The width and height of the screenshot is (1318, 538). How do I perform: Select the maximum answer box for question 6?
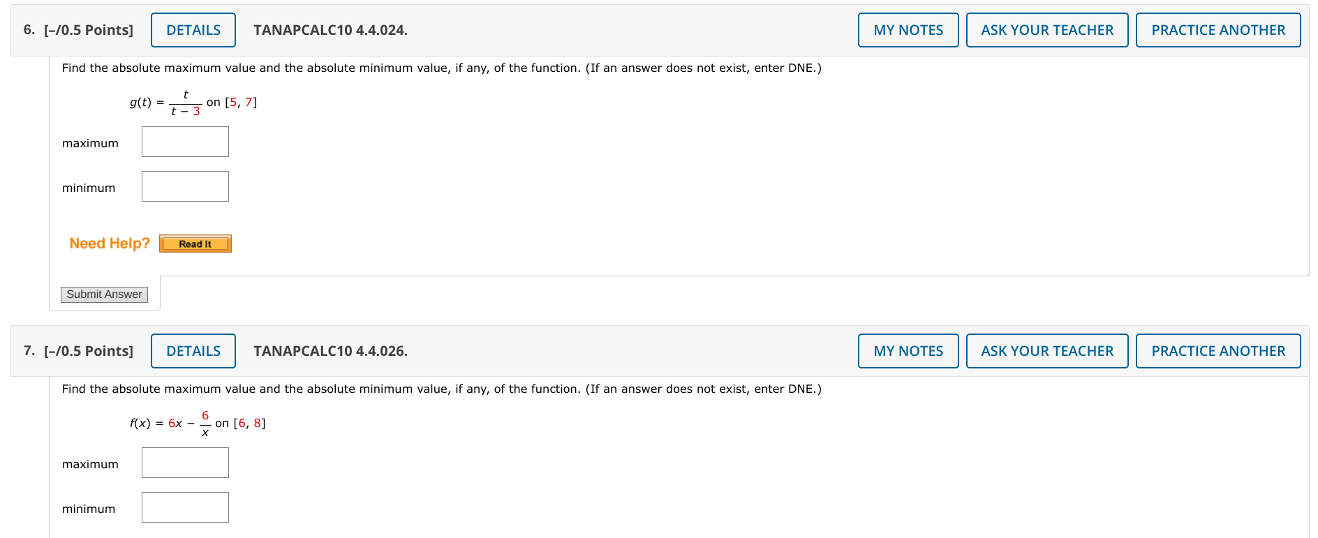click(x=184, y=141)
